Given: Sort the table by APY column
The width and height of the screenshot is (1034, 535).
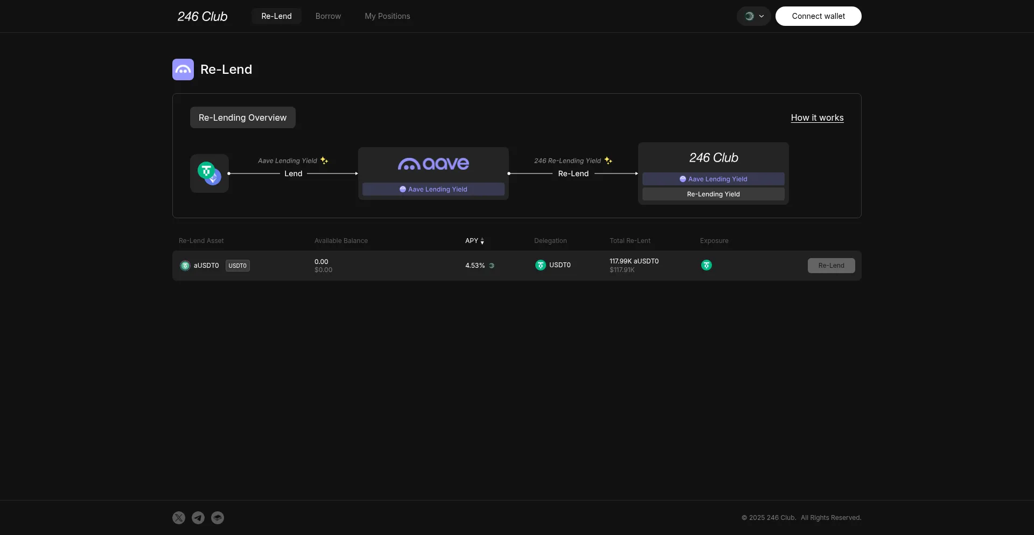Looking at the screenshot, I should pos(474,241).
